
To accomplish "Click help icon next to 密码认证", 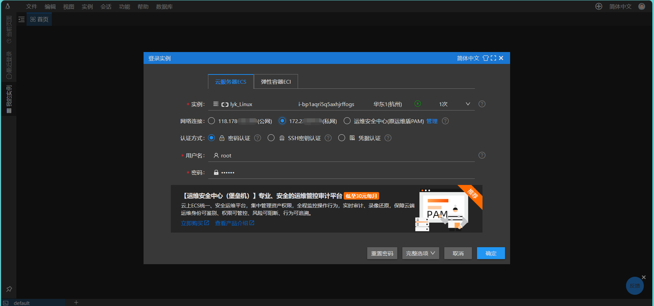I will [258, 138].
